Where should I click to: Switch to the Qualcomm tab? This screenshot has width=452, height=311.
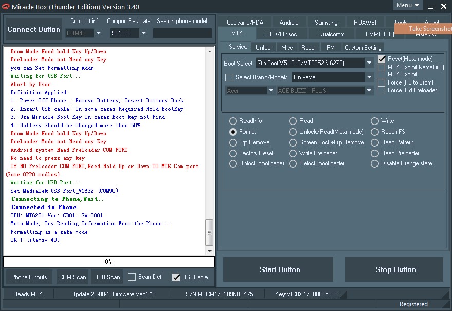click(x=331, y=34)
